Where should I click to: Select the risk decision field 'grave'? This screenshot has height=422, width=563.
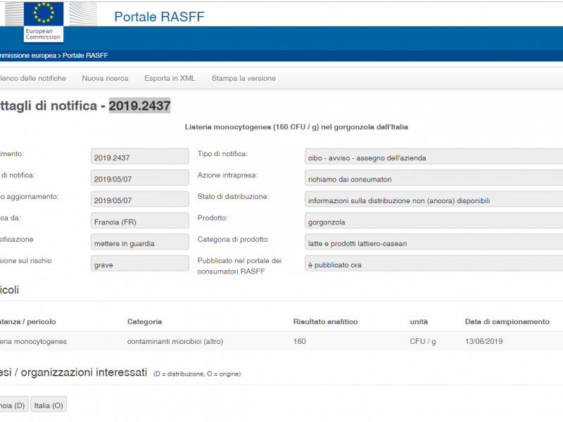(x=139, y=263)
